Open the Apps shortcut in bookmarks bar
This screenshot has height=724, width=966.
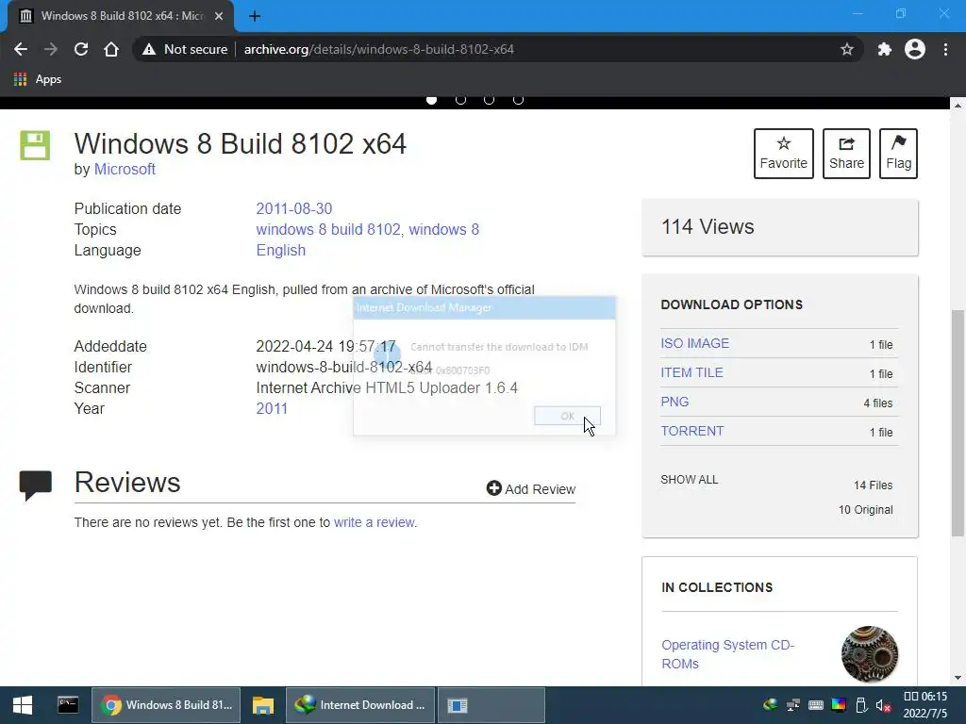[x=38, y=79]
